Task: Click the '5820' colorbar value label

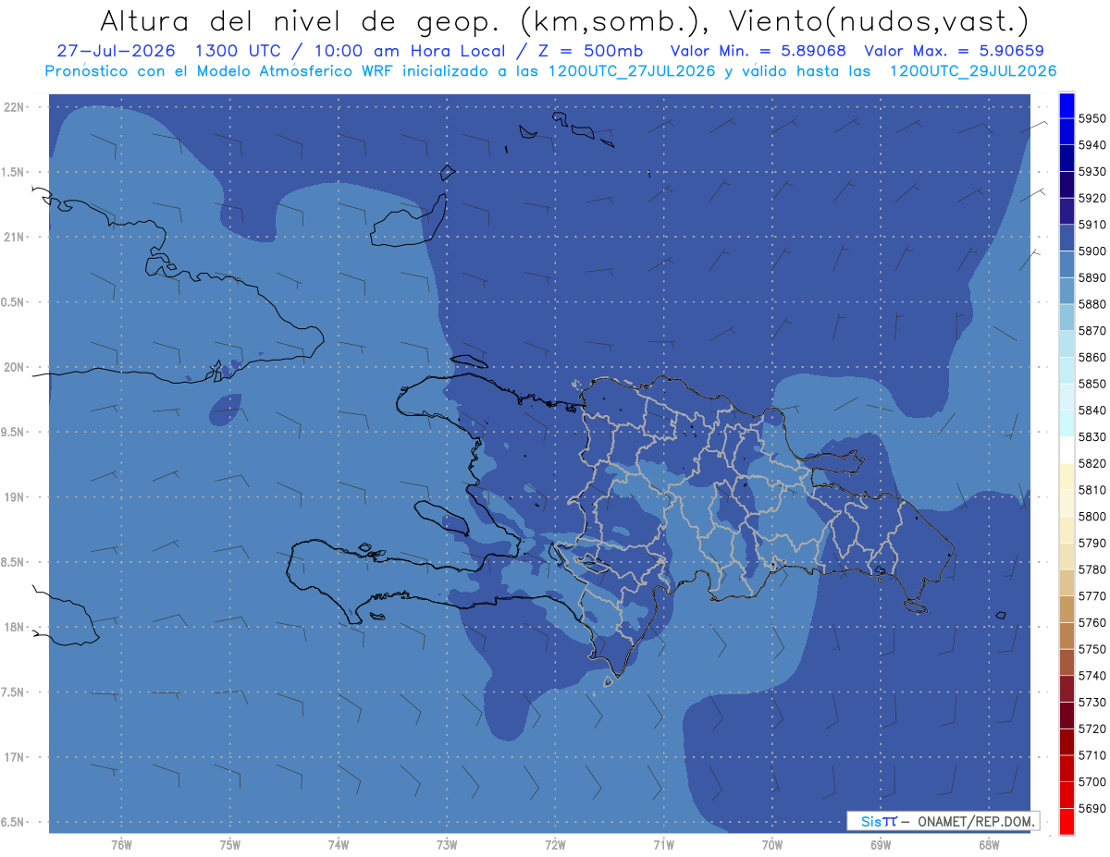Action: [x=1092, y=463]
